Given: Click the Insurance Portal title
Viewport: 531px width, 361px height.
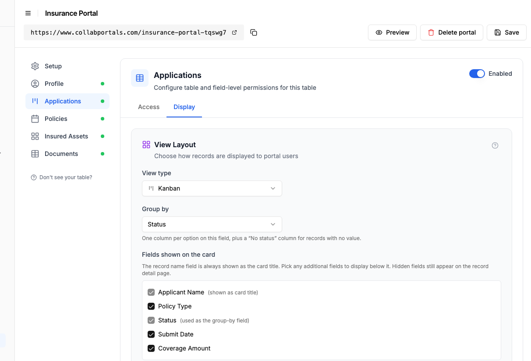Looking at the screenshot, I should coord(71,13).
